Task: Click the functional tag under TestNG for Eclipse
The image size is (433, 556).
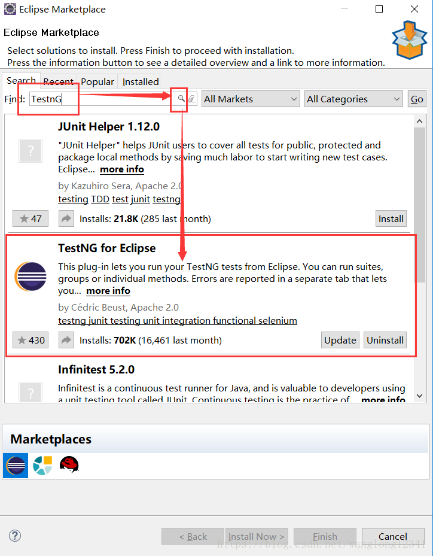Action: point(235,321)
